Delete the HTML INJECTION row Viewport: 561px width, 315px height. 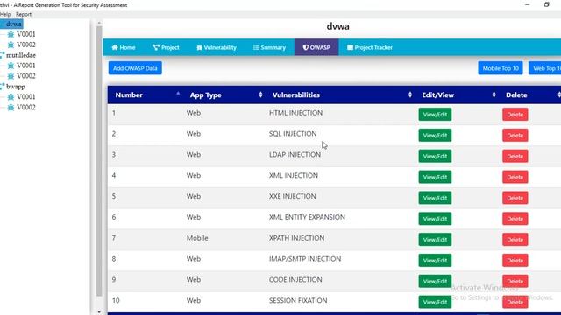pos(515,115)
